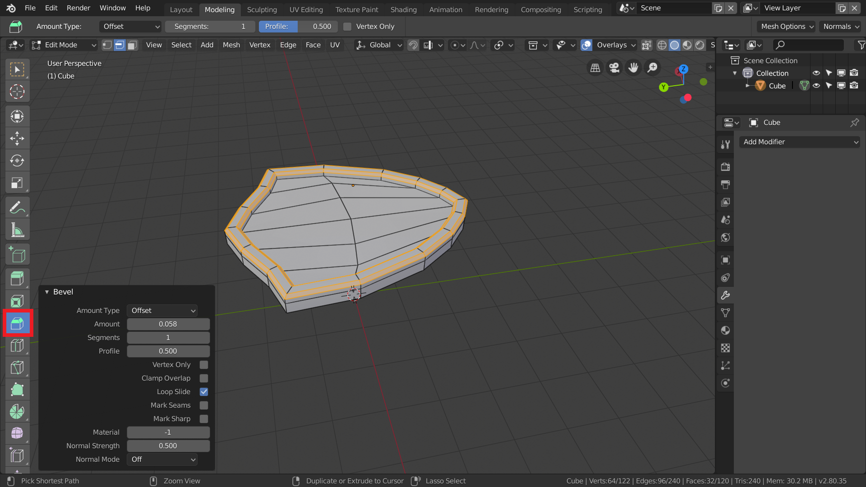Toggle viewport Overlays on or off
The width and height of the screenshot is (866, 487).
point(586,45)
